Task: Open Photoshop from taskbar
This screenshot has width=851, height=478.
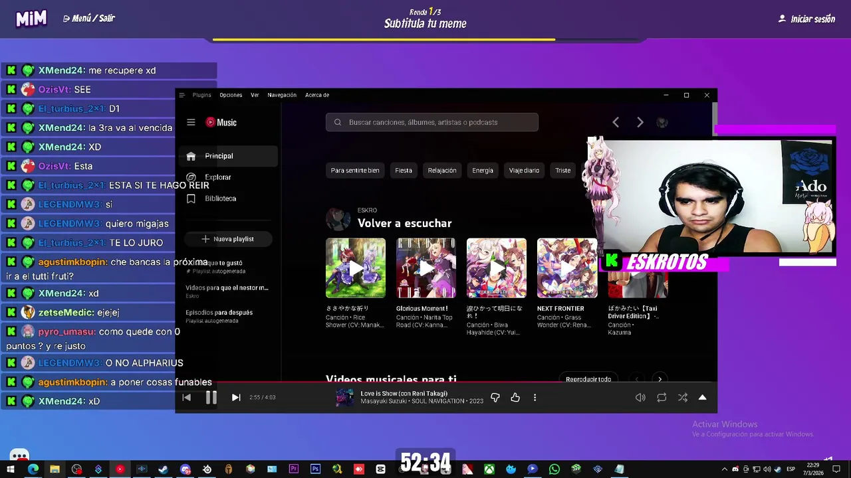Action: pyautogui.click(x=315, y=469)
